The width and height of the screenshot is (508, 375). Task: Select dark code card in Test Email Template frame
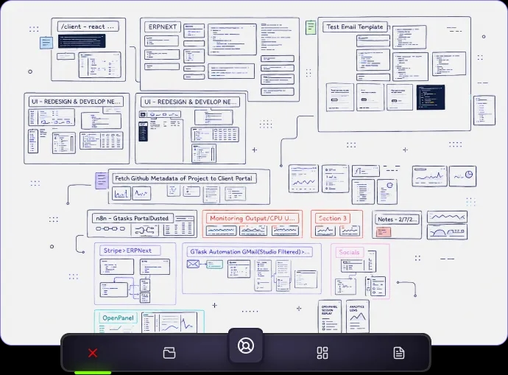431,97
